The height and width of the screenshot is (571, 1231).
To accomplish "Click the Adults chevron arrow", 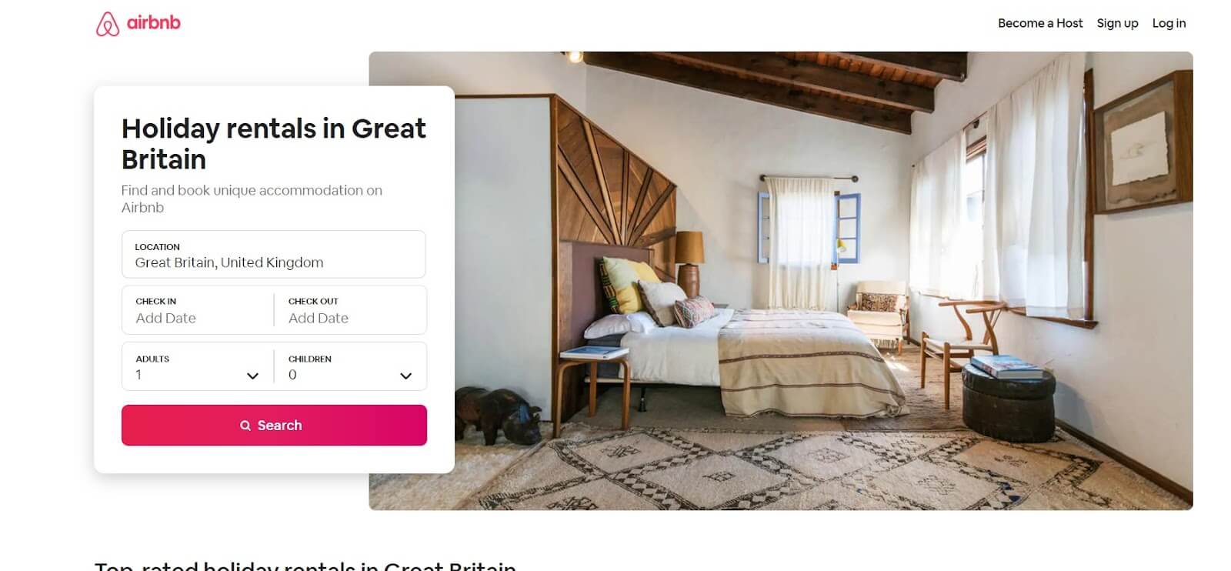I will click(x=252, y=376).
